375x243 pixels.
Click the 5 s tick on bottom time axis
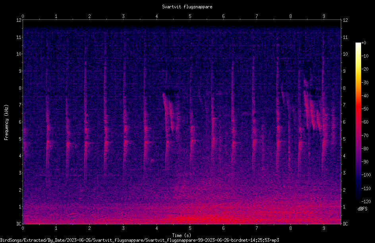(x=190, y=228)
